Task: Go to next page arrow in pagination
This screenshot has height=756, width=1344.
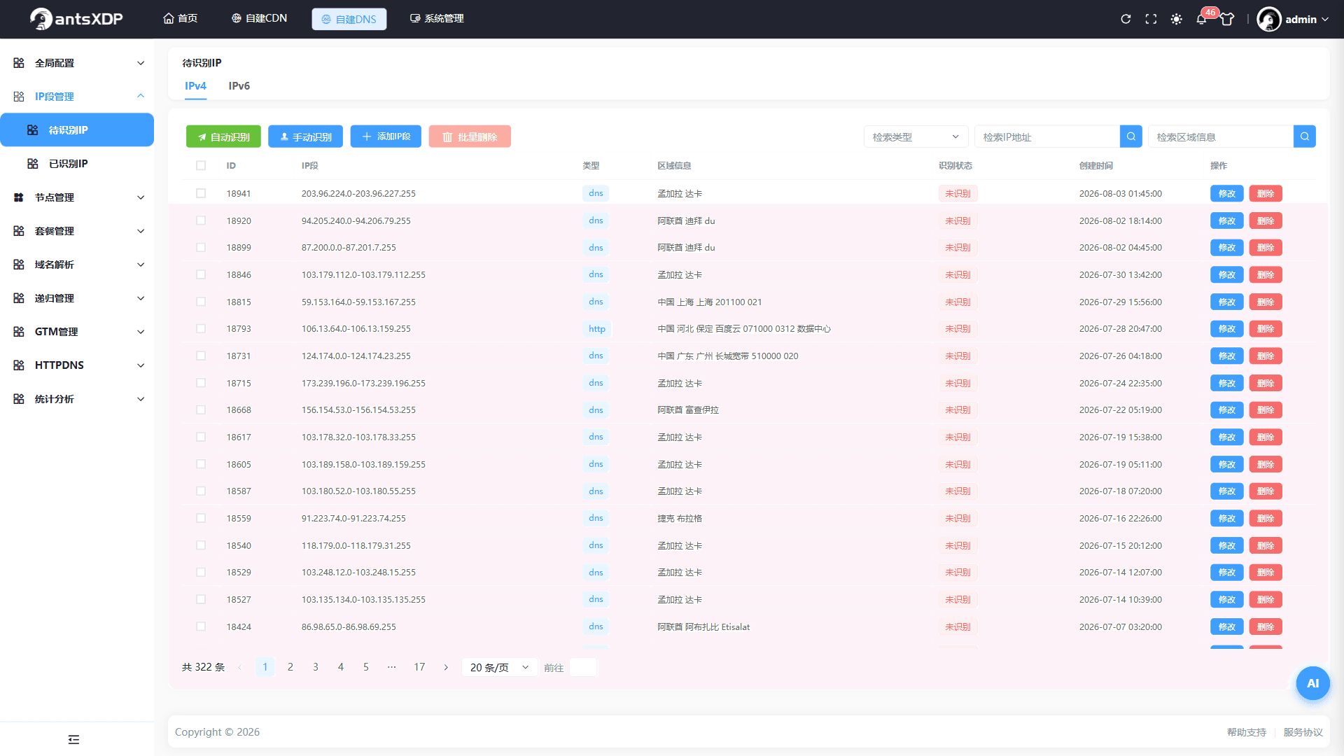Action: (x=446, y=667)
